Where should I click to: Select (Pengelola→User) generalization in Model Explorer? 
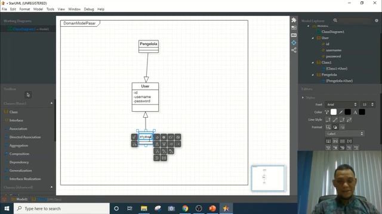click(339, 81)
